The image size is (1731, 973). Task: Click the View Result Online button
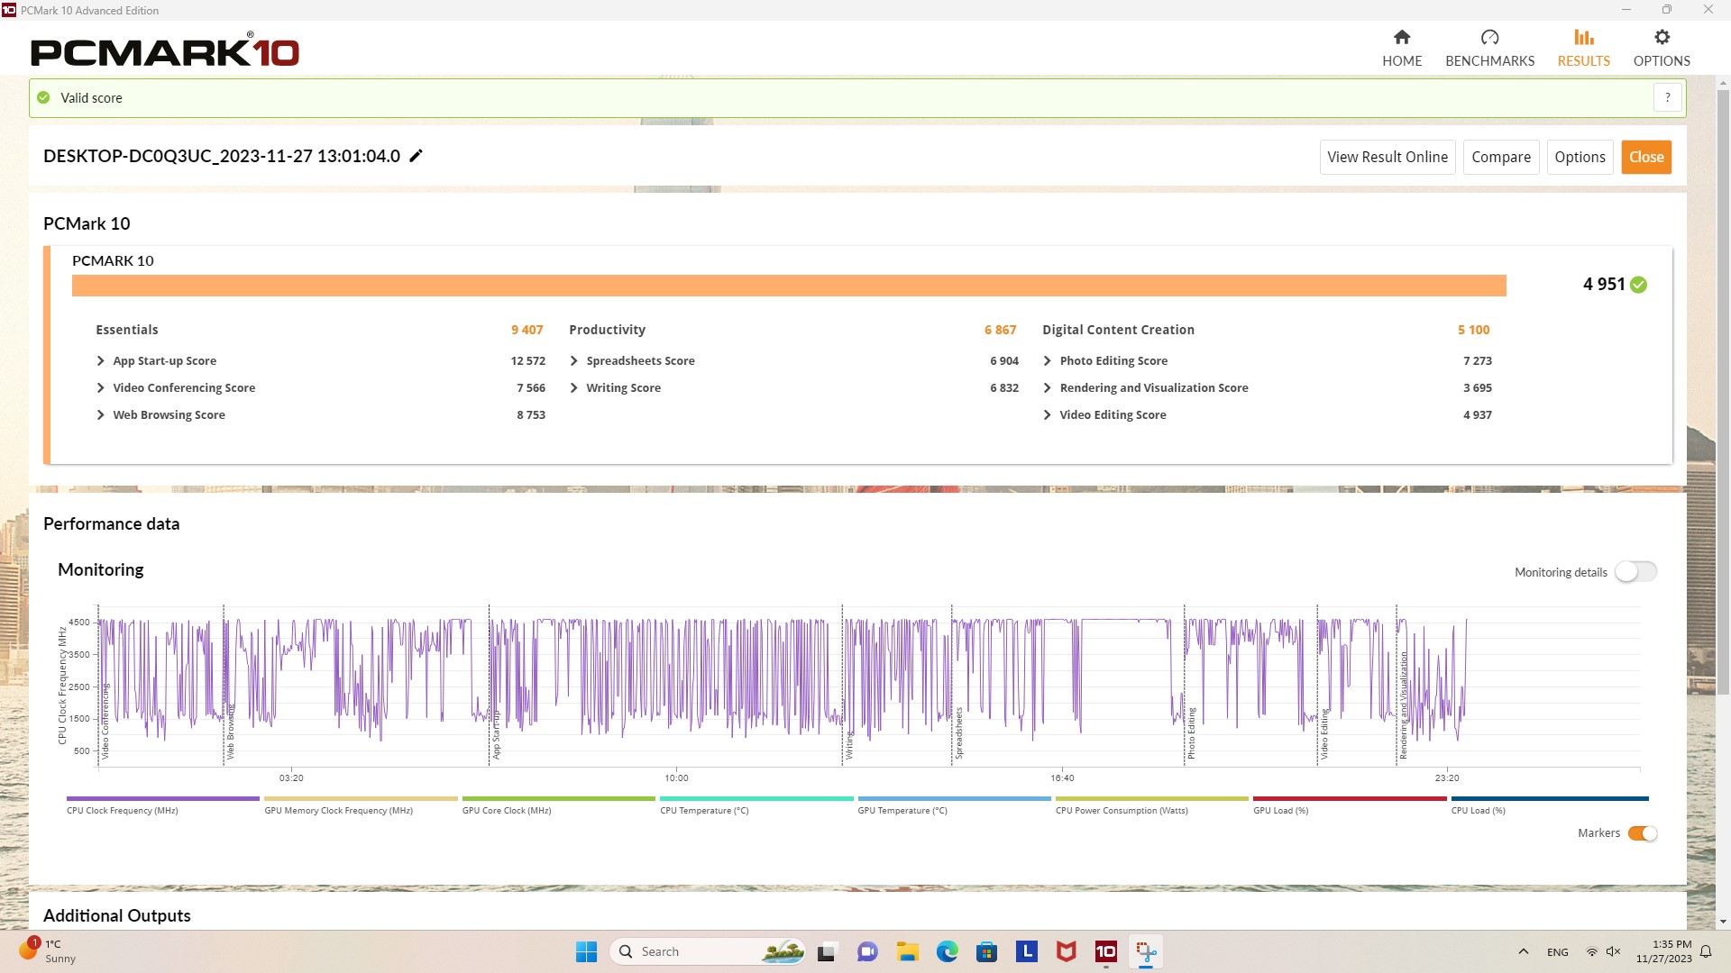pyautogui.click(x=1387, y=157)
